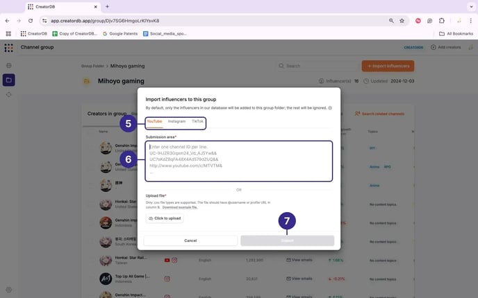Image resolution: width=478 pixels, height=298 pixels.
Task: Click the 'Add creators' button in the header
Action: point(445,47)
